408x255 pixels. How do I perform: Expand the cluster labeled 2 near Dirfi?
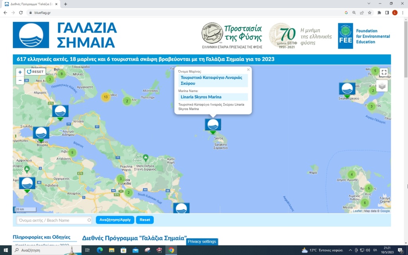pyautogui.click(x=128, y=192)
